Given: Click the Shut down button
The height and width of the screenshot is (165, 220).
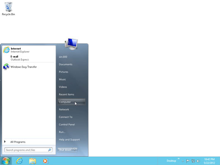Looking at the screenshot, I should click(x=65, y=150).
